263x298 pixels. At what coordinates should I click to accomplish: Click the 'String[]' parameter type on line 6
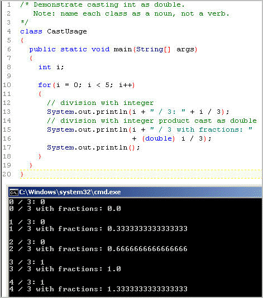(x=154, y=50)
